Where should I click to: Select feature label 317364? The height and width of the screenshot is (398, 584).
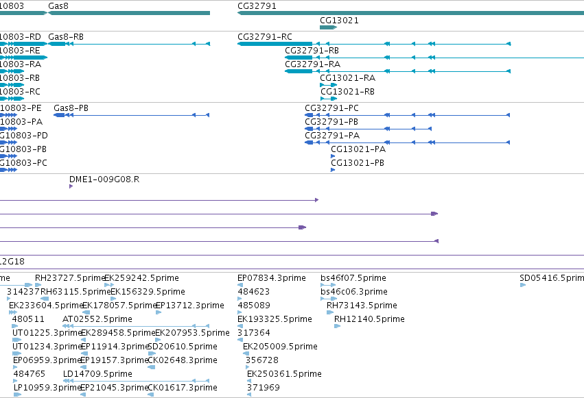coord(254,333)
